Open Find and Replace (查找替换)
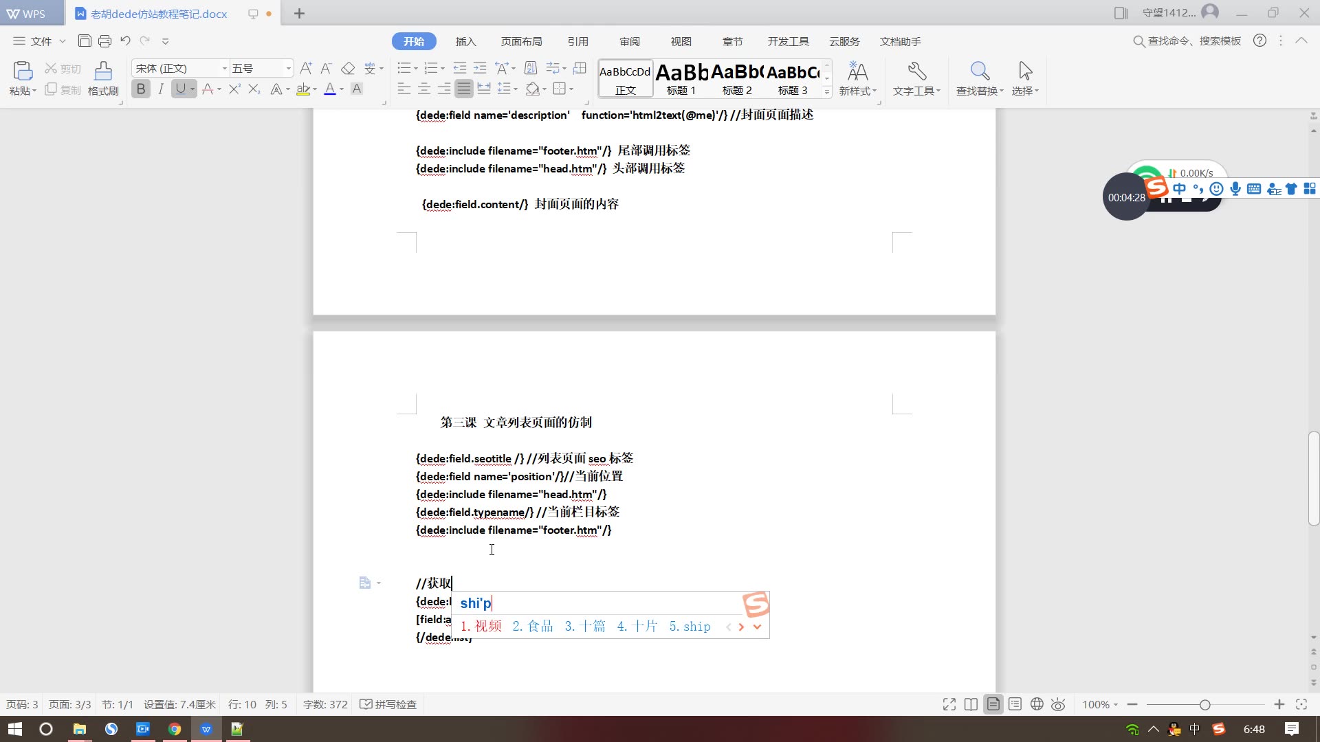The image size is (1320, 742). pos(979,78)
